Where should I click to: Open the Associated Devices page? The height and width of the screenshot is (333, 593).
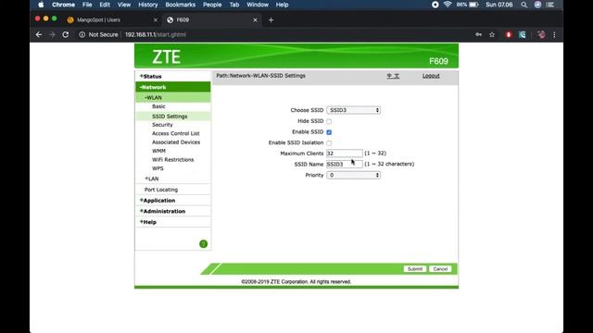click(x=176, y=142)
